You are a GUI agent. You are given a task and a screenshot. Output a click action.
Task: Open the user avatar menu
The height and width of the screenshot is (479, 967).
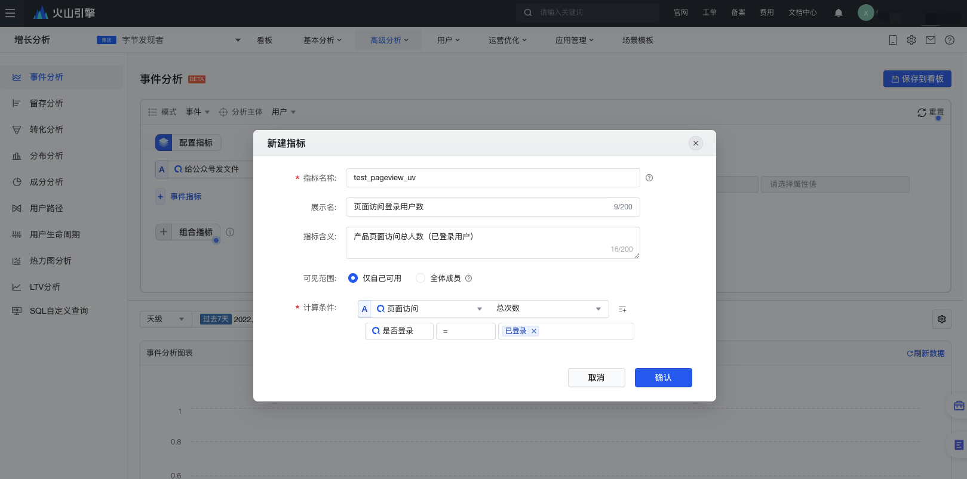click(x=866, y=13)
